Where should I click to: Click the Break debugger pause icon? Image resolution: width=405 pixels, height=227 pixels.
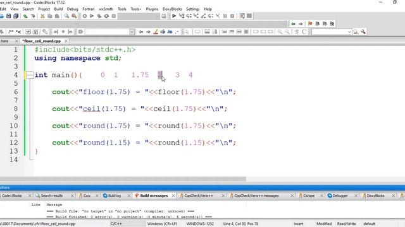pos(225,16)
